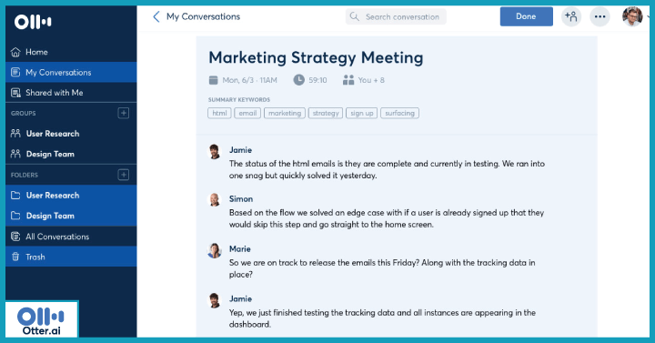Click the Trash bin icon
655x343 pixels.
[x=15, y=257]
